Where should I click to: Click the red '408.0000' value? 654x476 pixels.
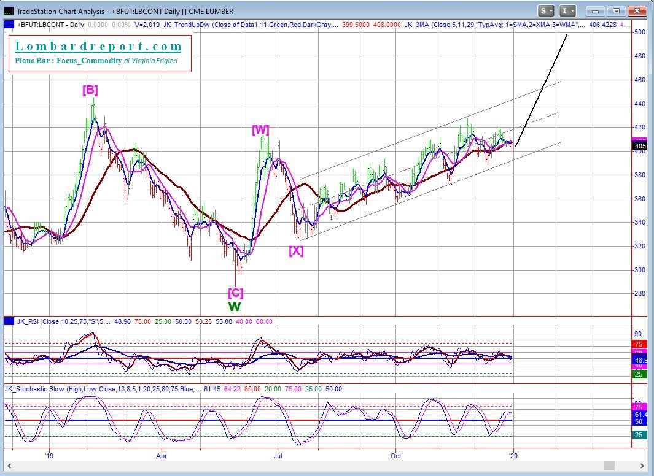pos(387,25)
